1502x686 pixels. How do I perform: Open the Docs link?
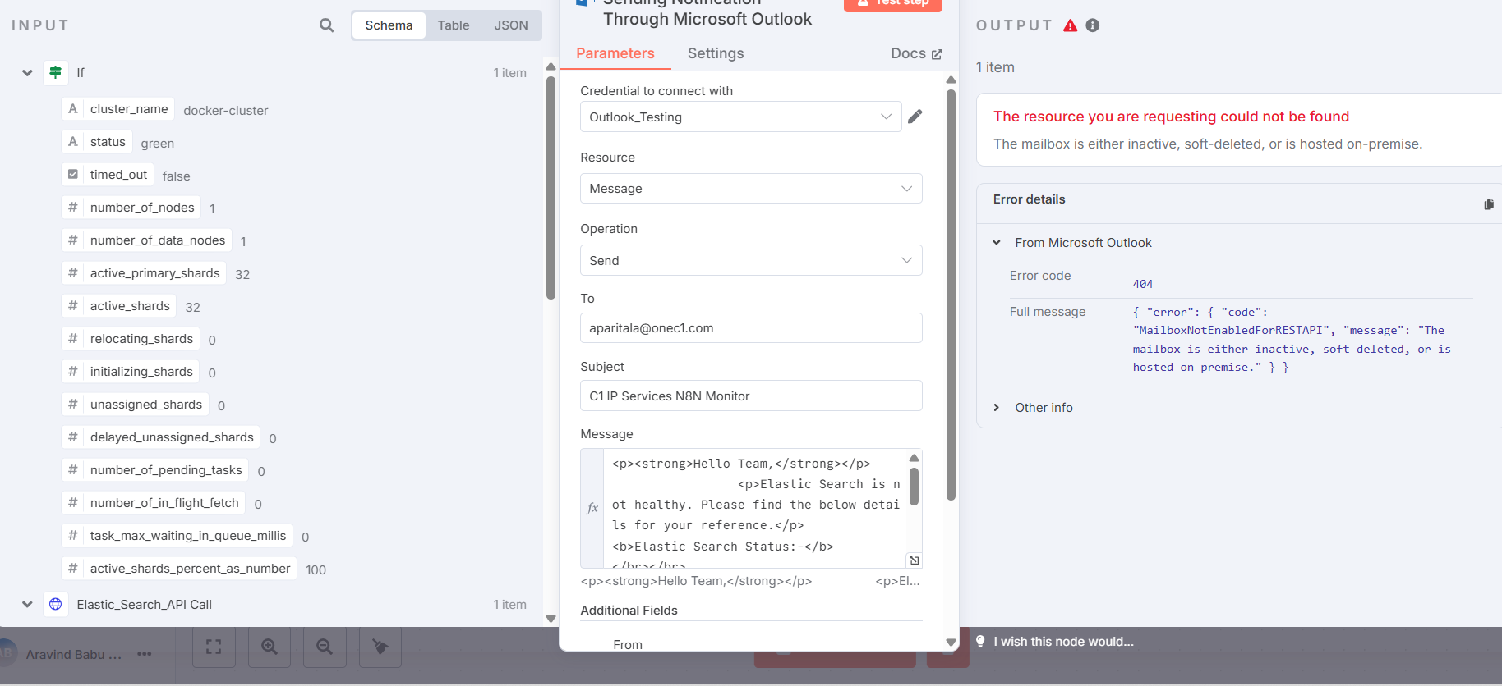click(x=915, y=53)
